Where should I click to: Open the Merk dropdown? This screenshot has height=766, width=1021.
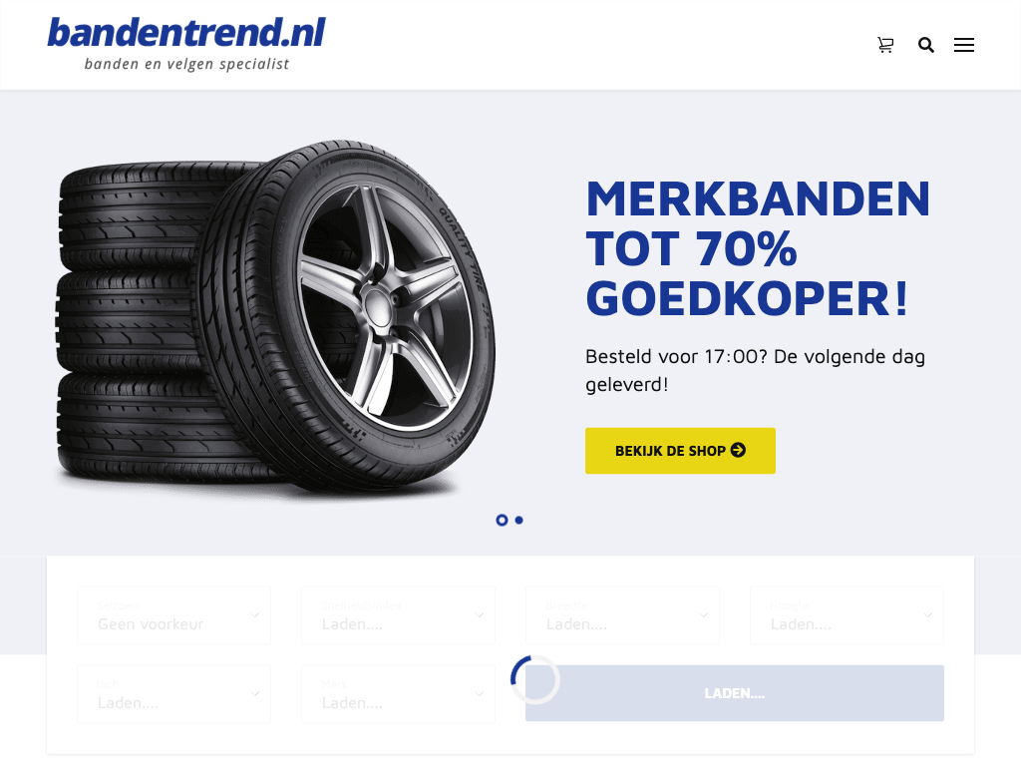click(x=398, y=694)
